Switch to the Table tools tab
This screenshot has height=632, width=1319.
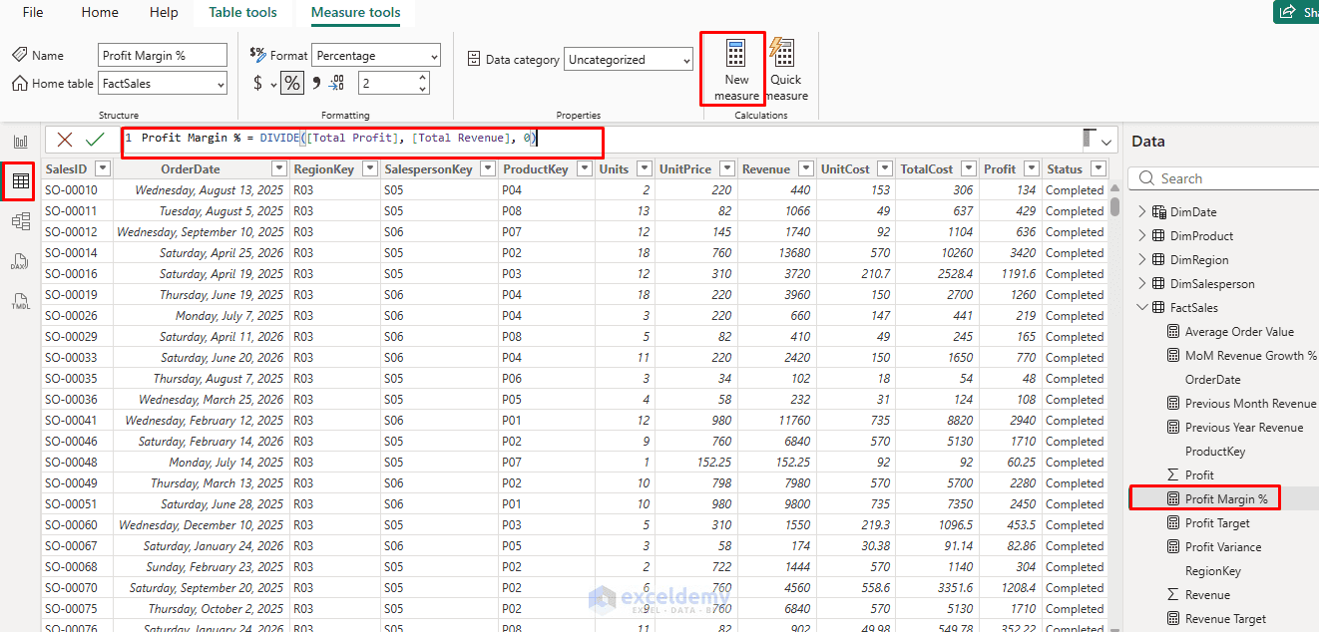coord(243,13)
